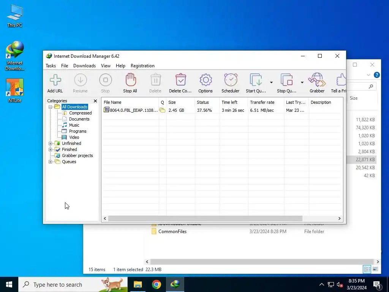Open the View menu

[x=106, y=66]
